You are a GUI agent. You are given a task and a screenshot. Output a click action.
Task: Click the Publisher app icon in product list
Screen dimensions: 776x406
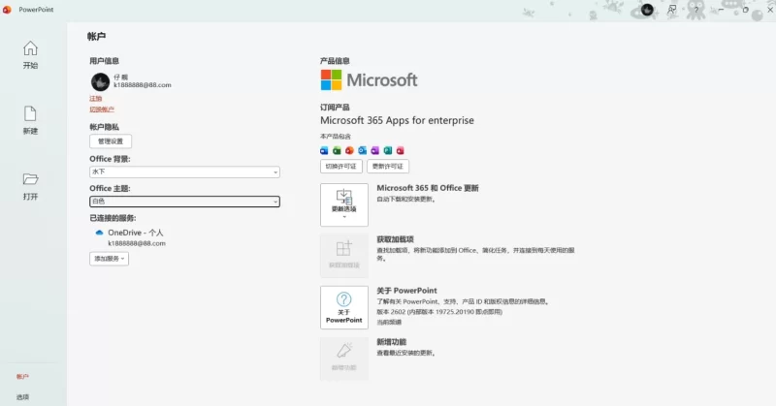(x=387, y=150)
